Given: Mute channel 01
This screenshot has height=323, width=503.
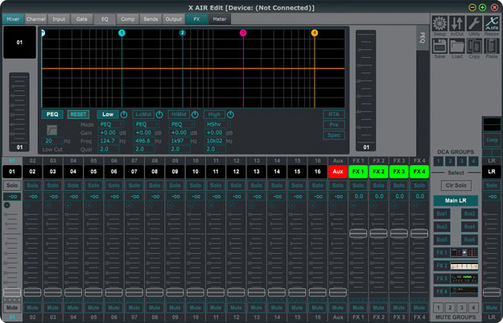Looking at the screenshot, I should (x=12, y=308).
